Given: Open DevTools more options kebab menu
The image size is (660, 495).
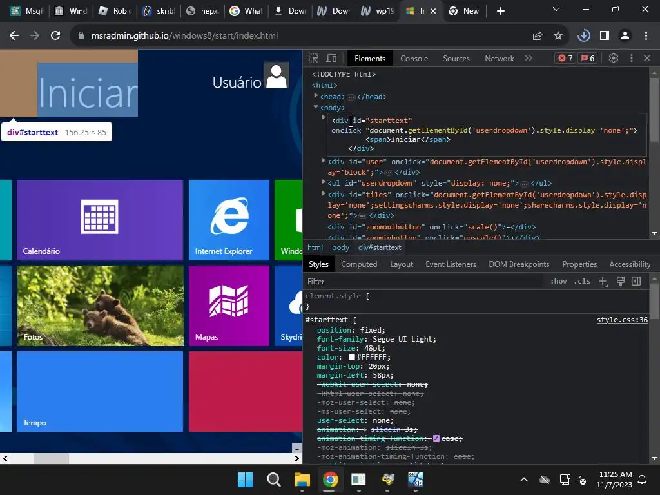Looking at the screenshot, I should pyautogui.click(x=632, y=58).
